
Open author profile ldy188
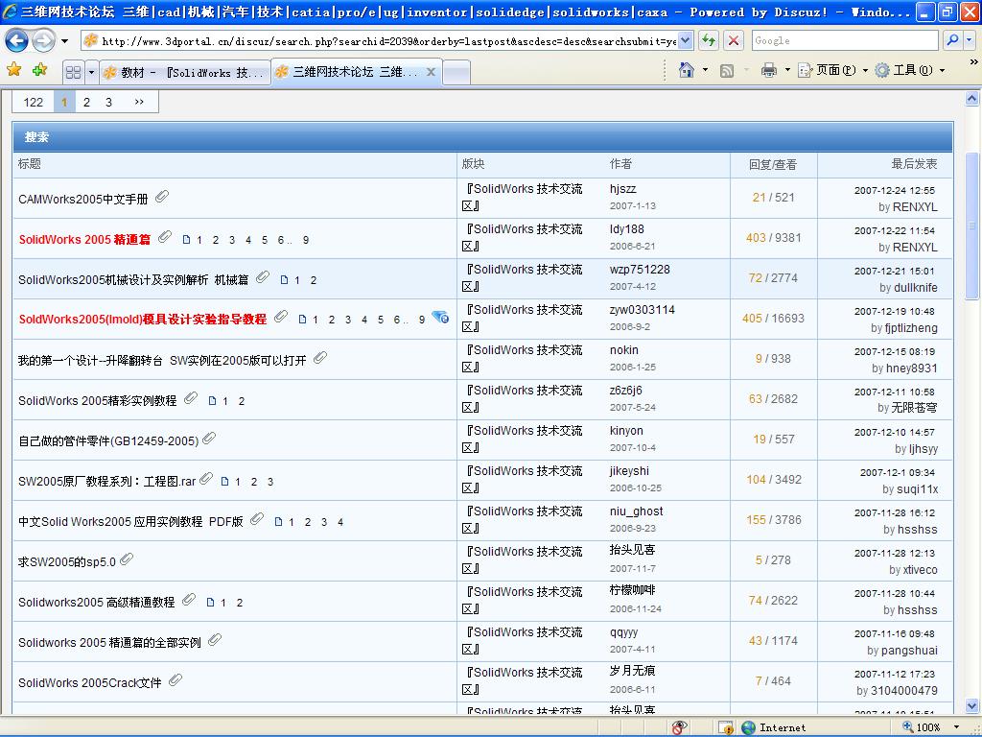pos(627,229)
